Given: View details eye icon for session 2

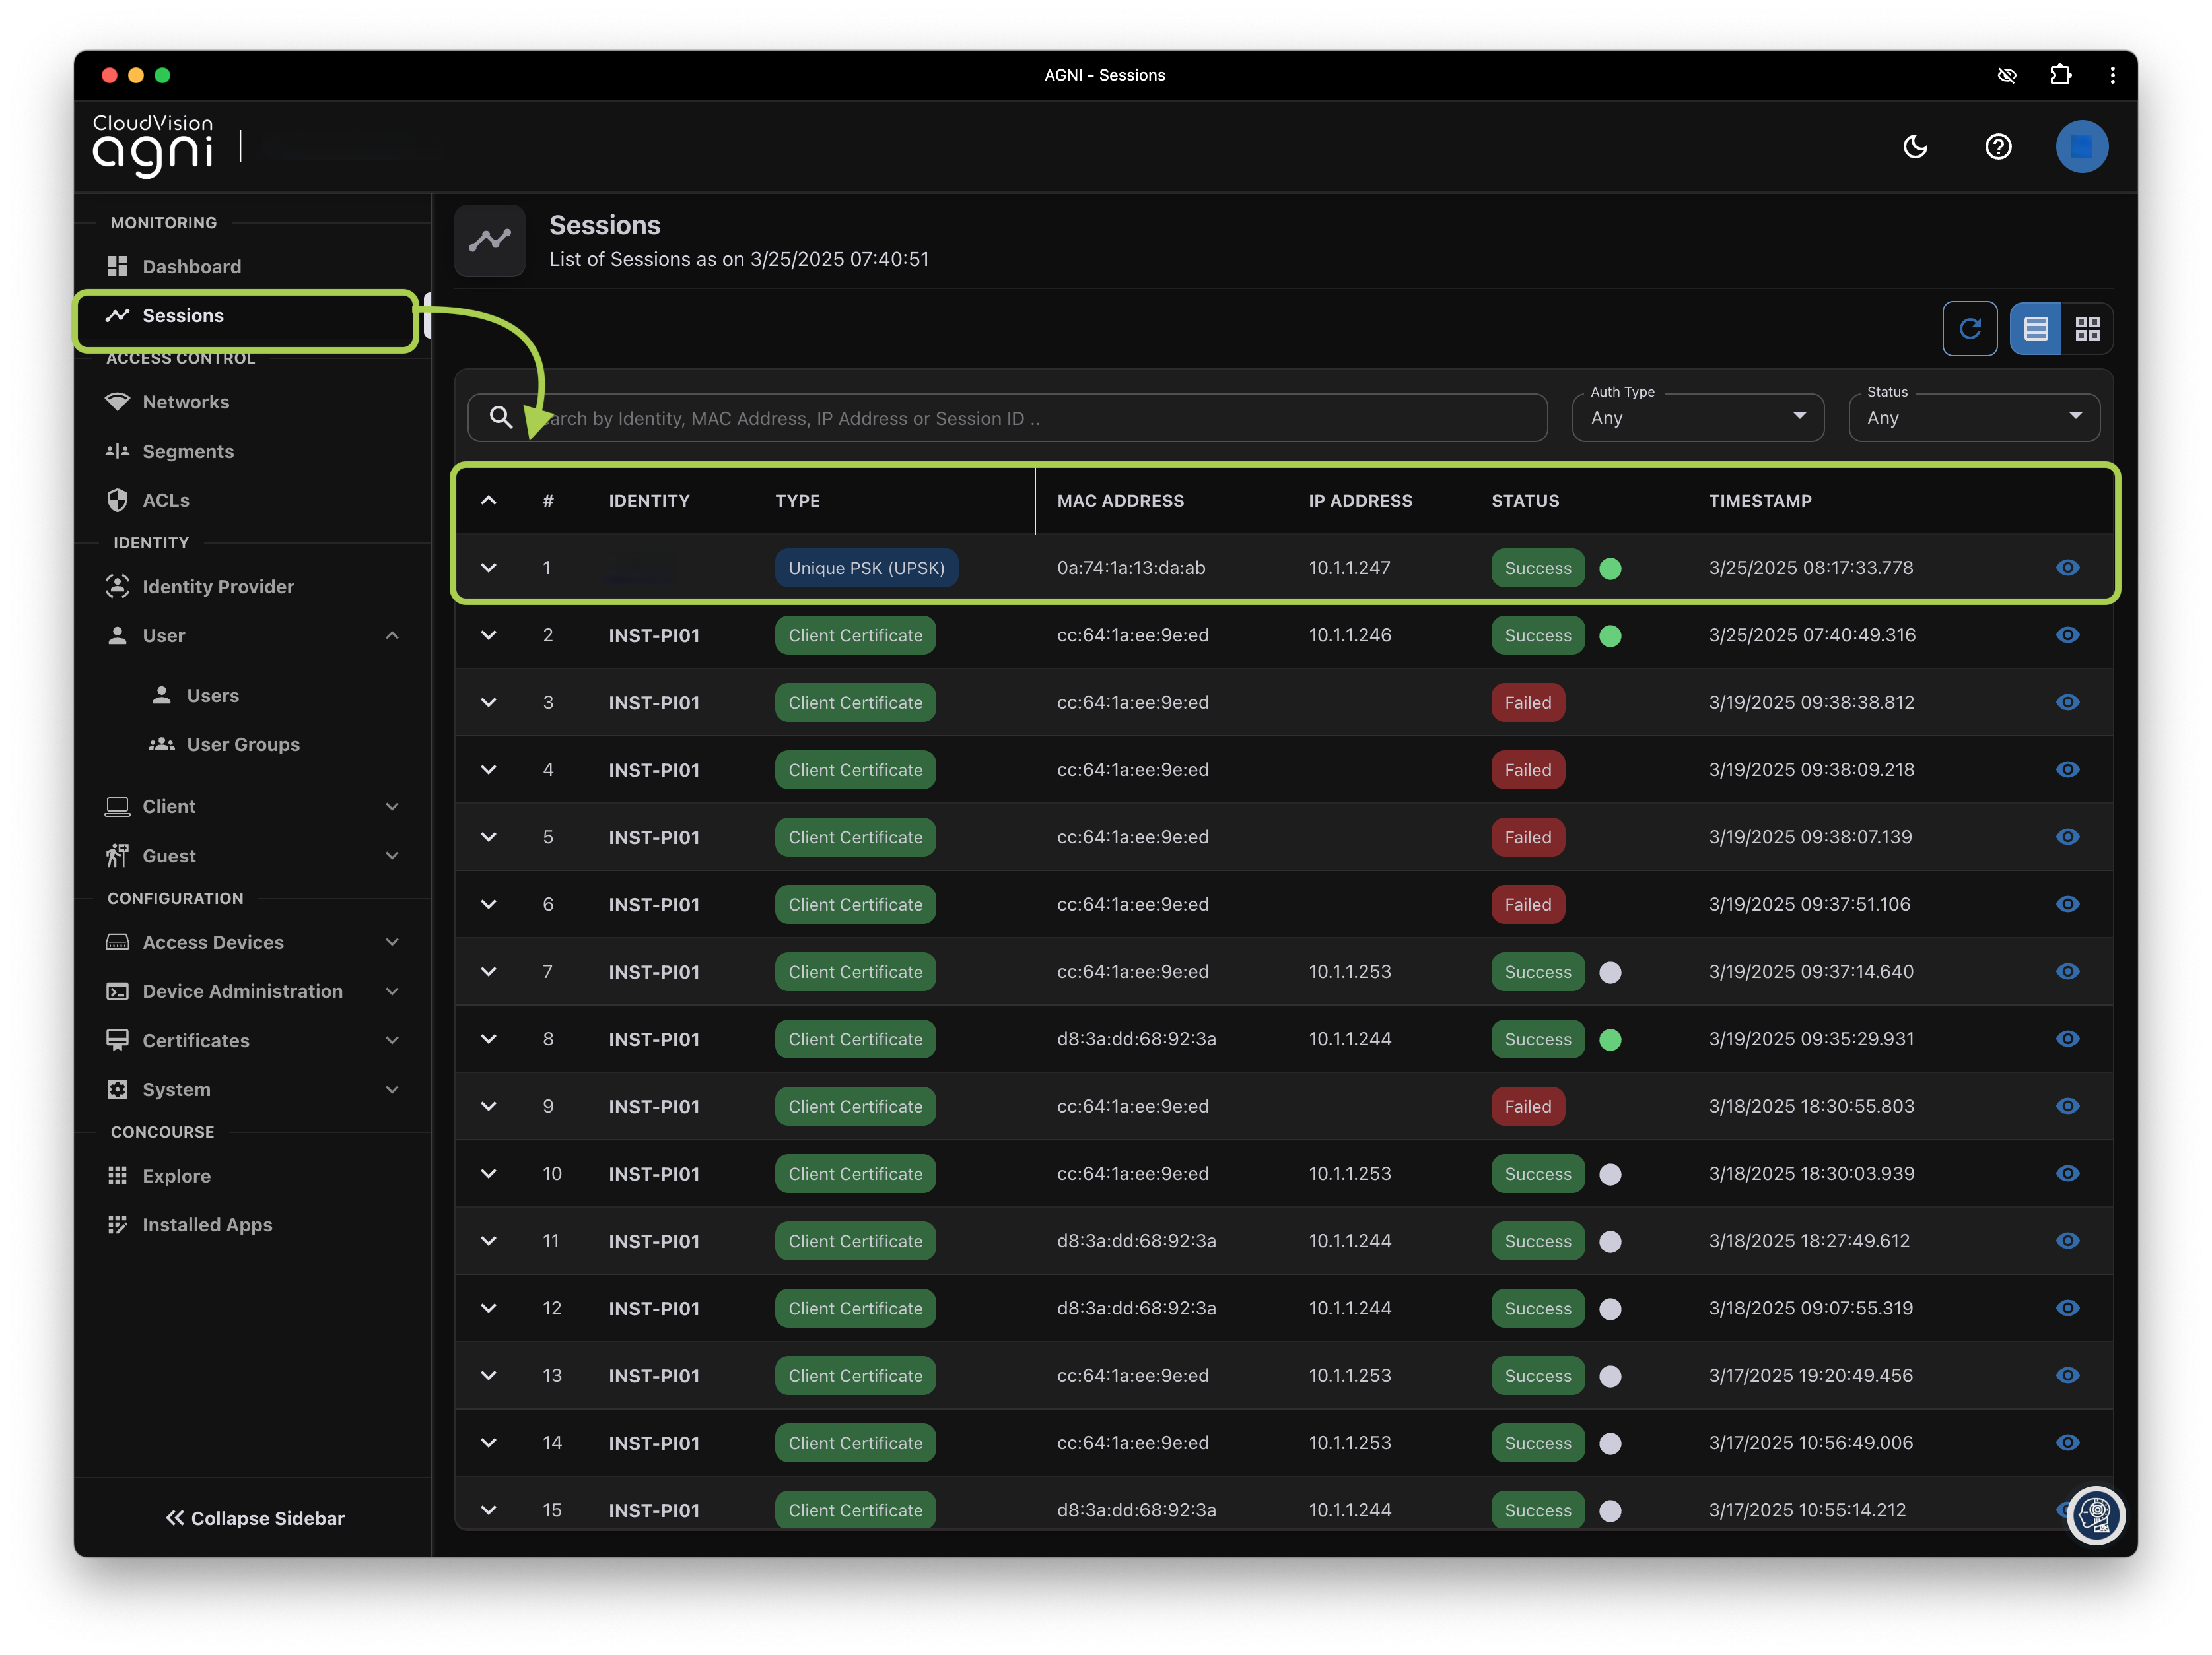Looking at the screenshot, I should (x=2067, y=635).
